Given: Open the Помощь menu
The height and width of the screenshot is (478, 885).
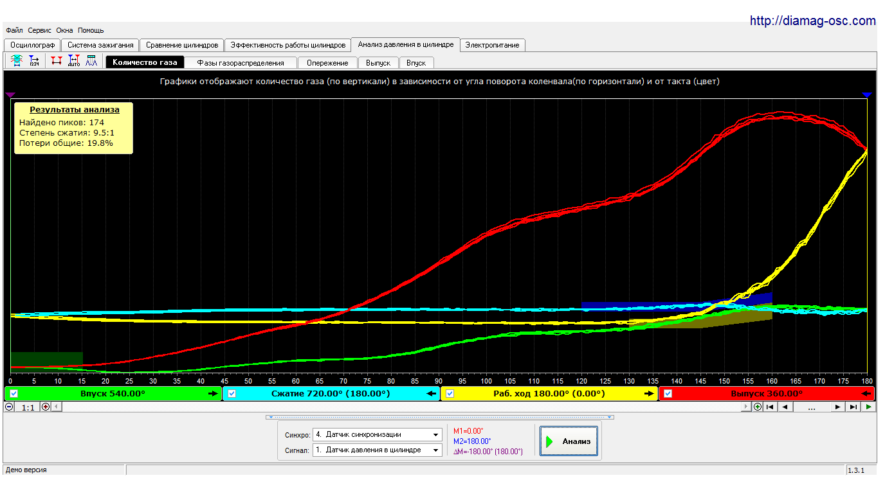Looking at the screenshot, I should pyautogui.click(x=91, y=30).
